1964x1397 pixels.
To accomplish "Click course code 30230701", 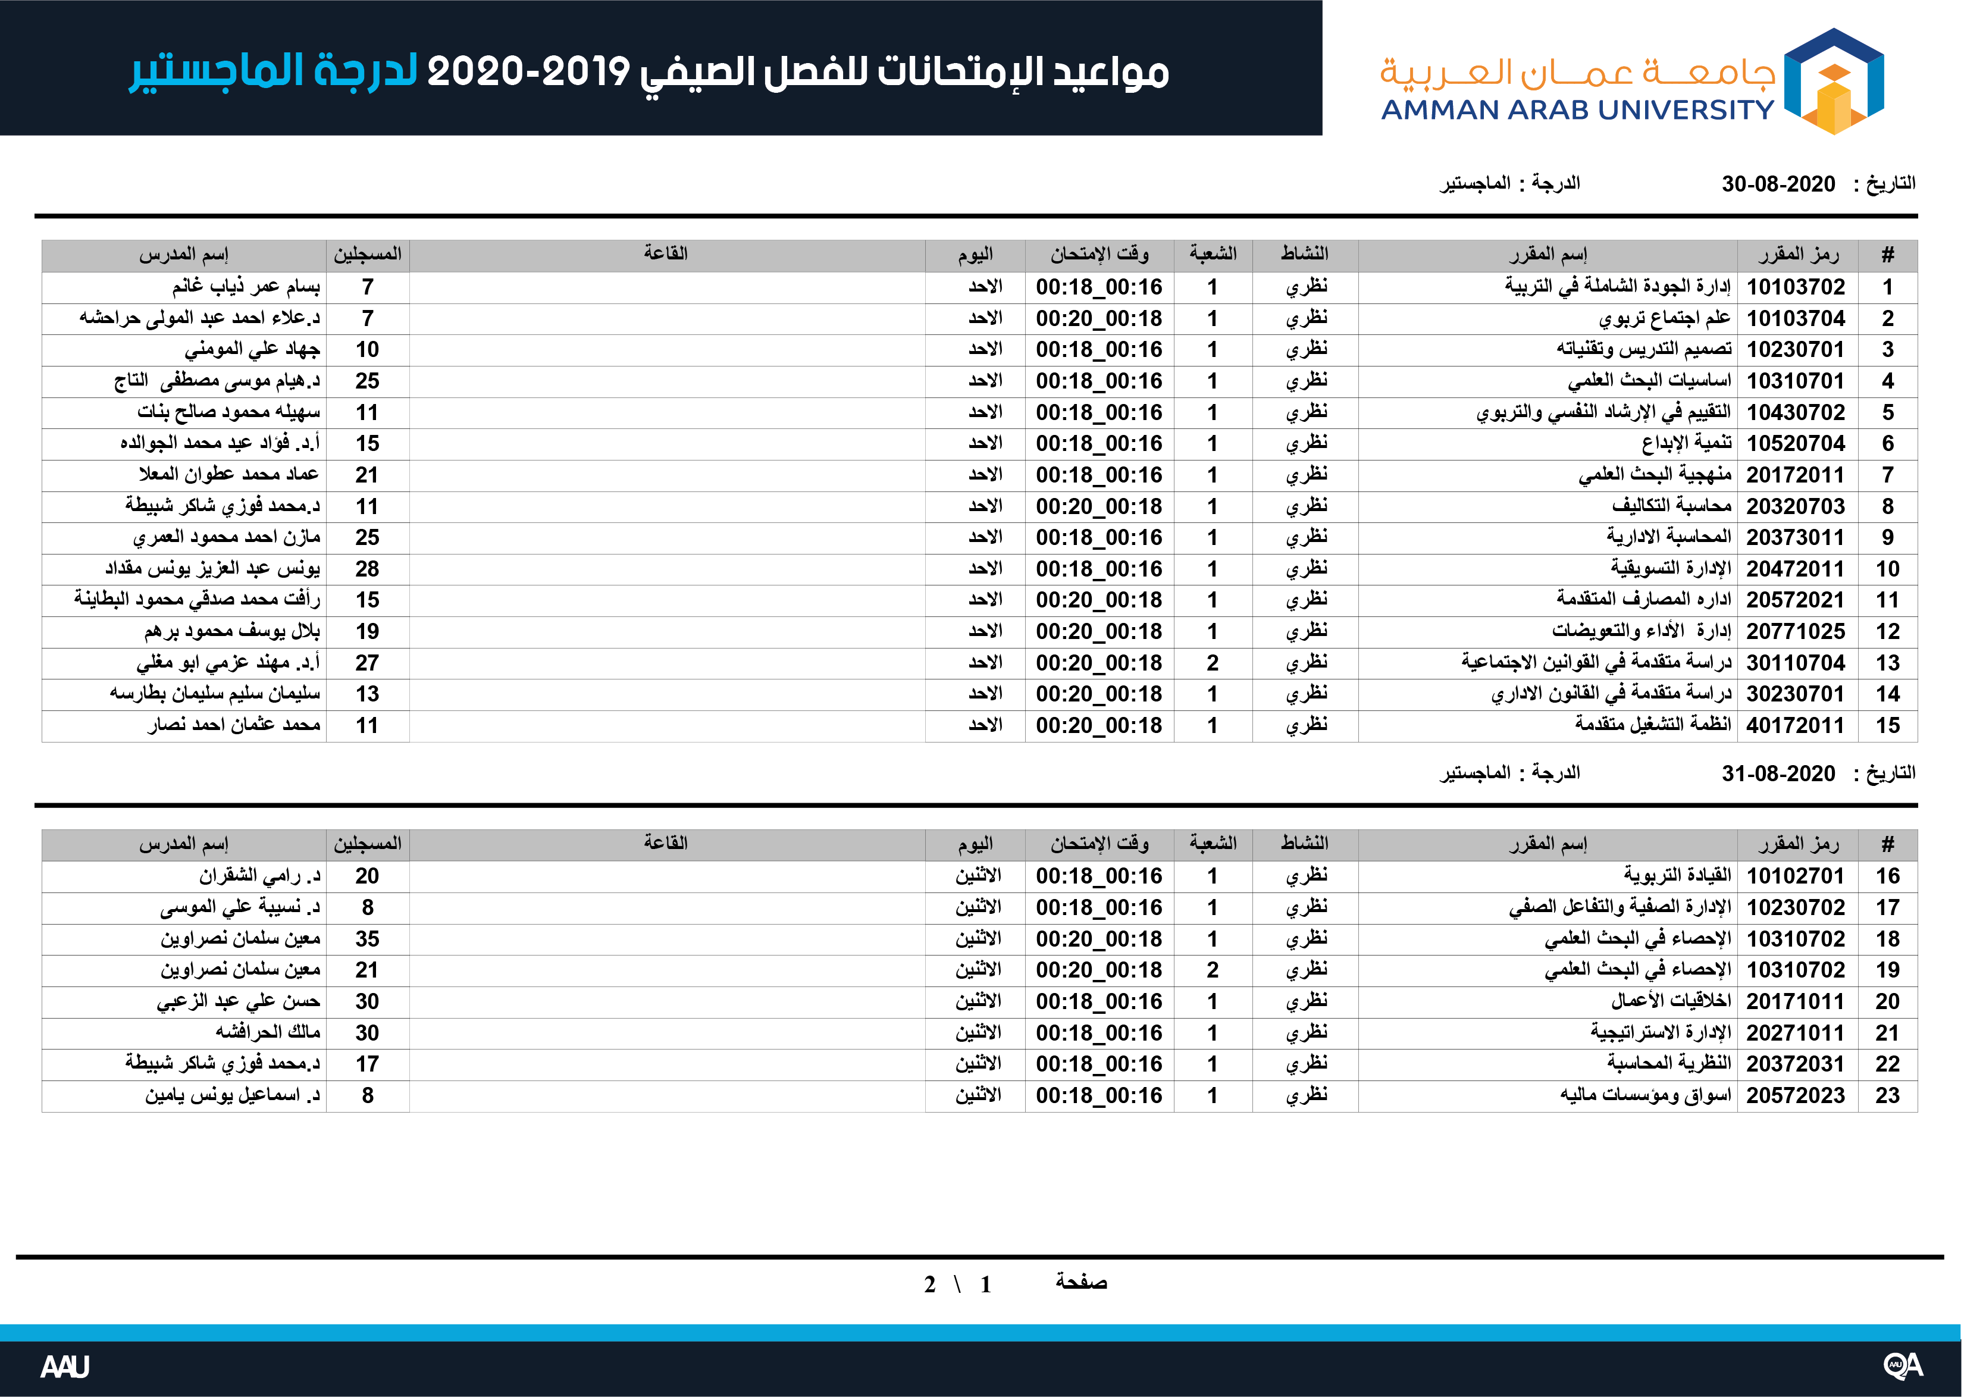I will (x=1796, y=694).
